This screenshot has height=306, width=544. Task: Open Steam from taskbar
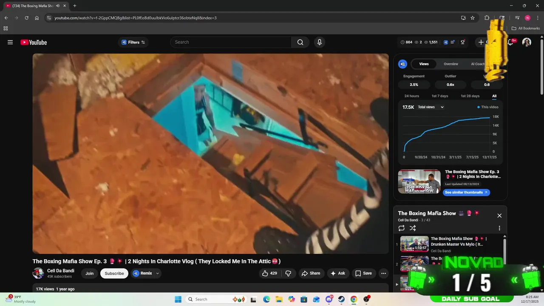coord(341,299)
